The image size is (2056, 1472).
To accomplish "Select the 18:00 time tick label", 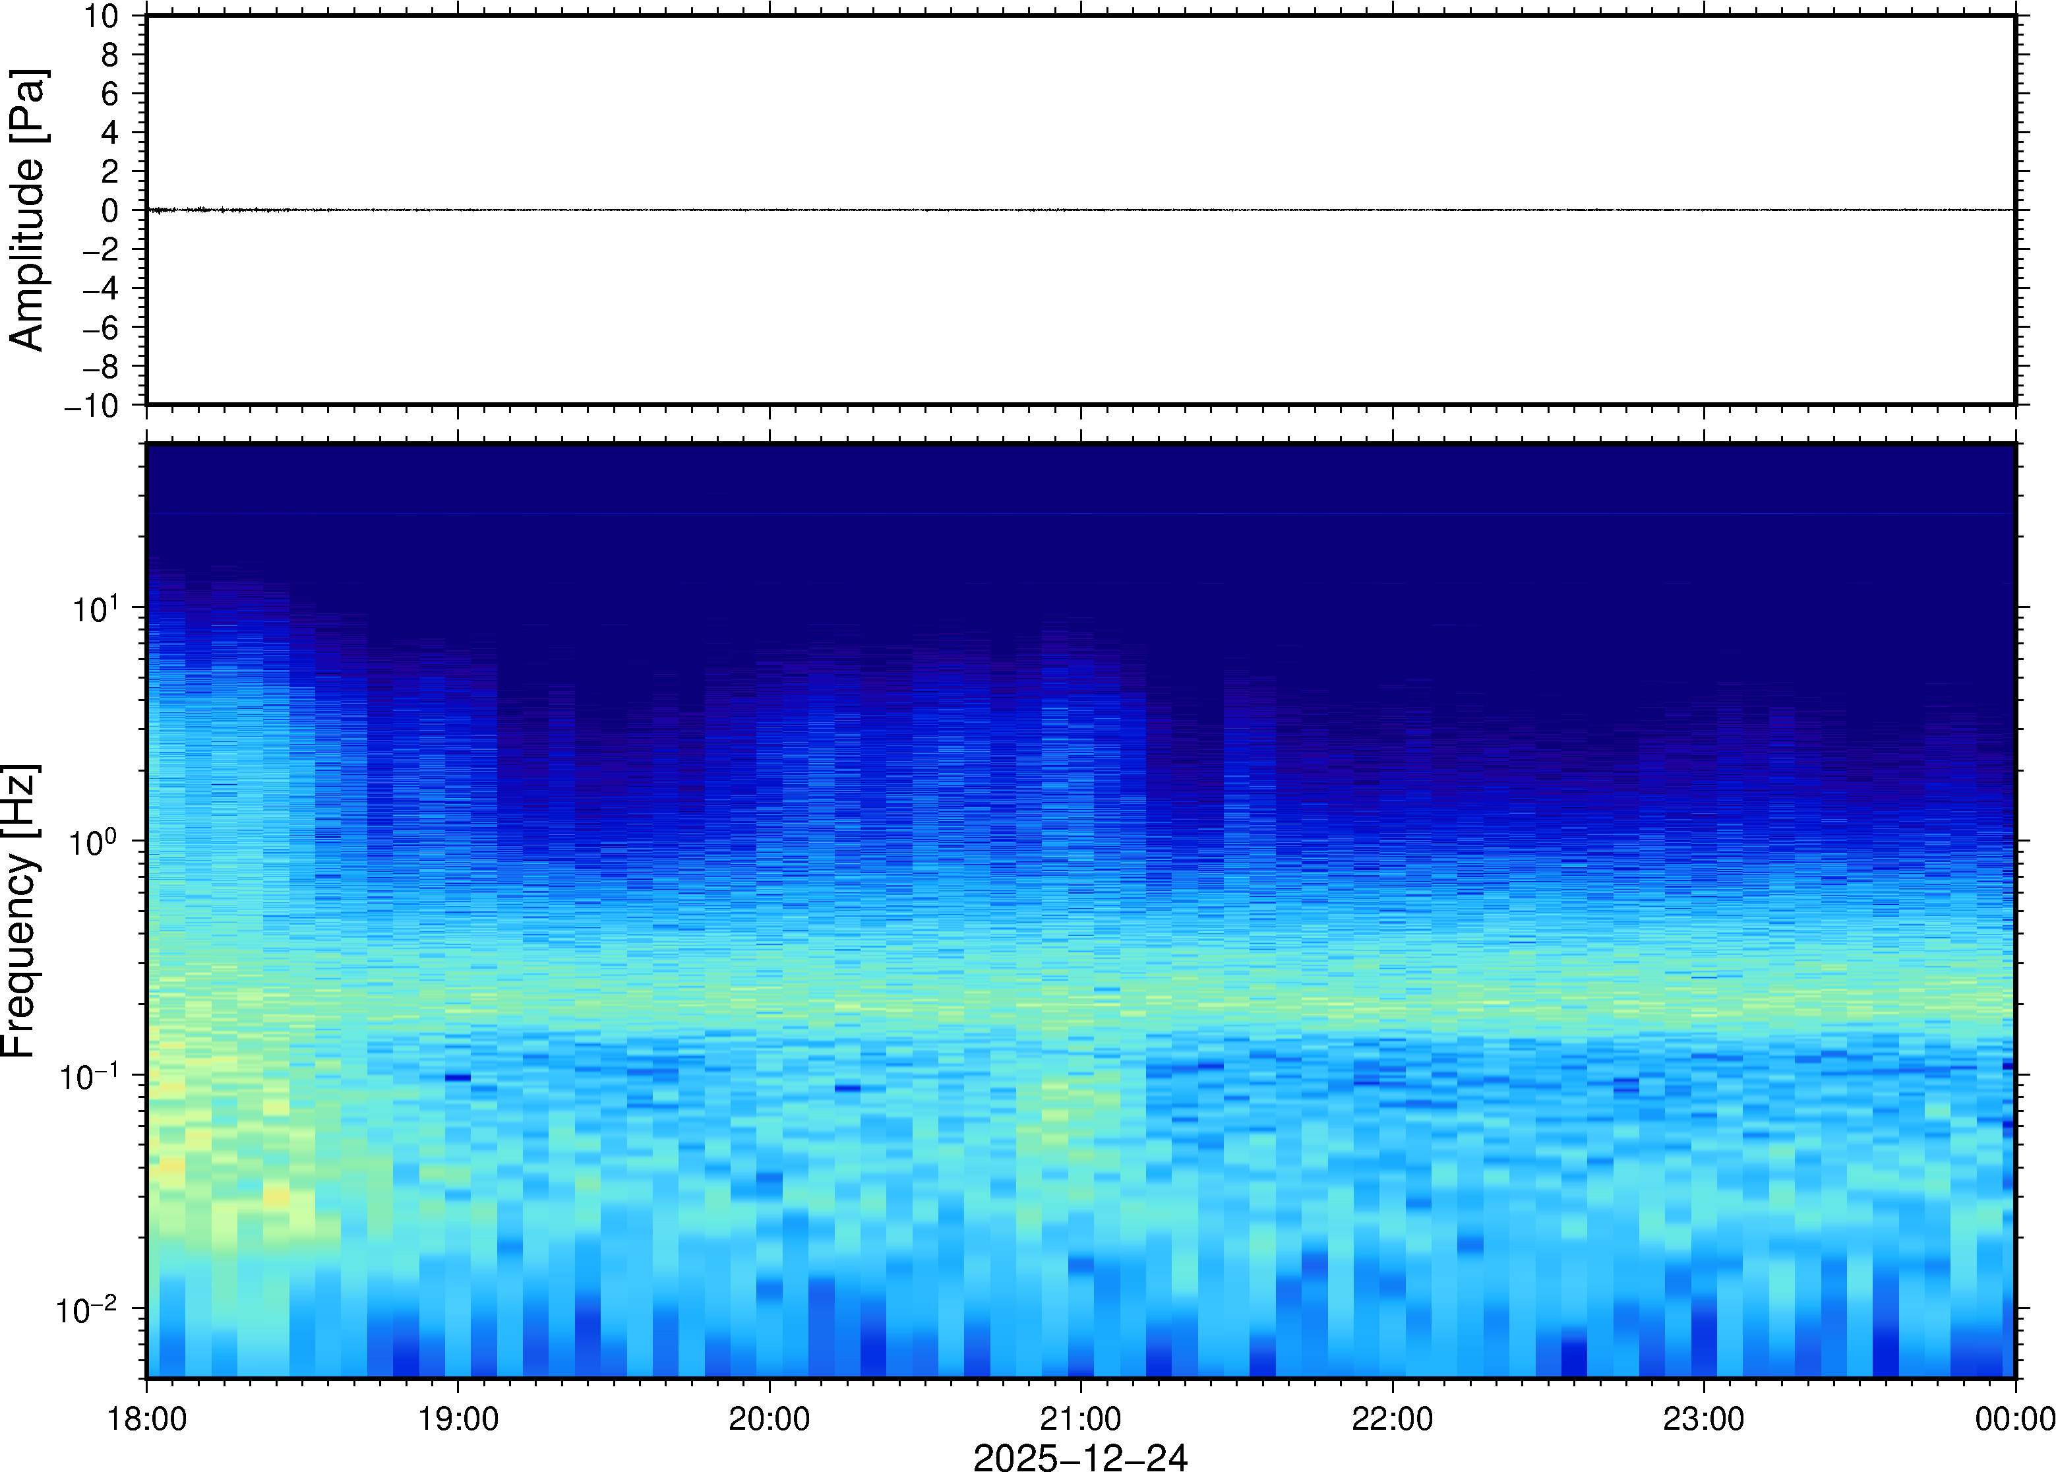I will pyautogui.click(x=147, y=1419).
